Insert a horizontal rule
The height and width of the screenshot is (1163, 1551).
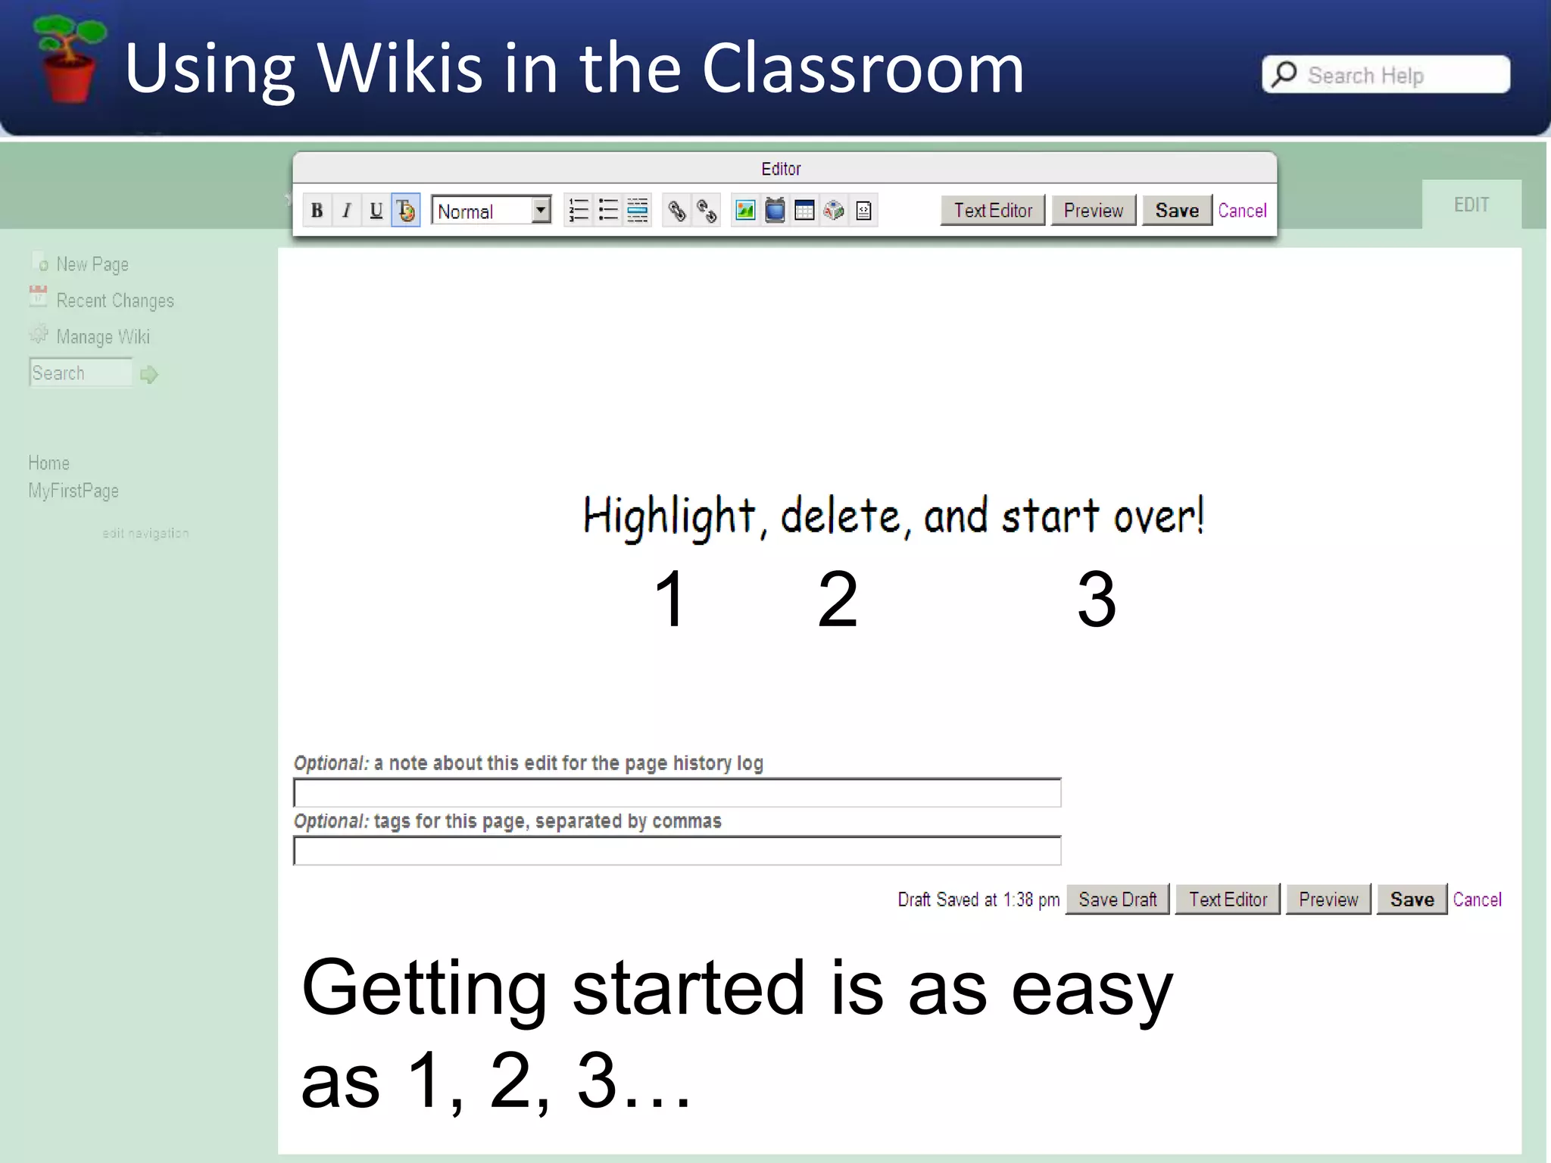point(638,210)
